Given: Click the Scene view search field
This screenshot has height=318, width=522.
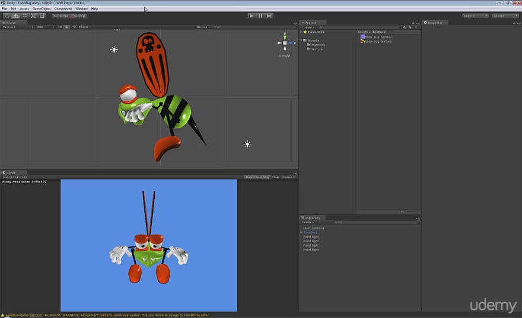Looking at the screenshot, I should pos(253,27).
